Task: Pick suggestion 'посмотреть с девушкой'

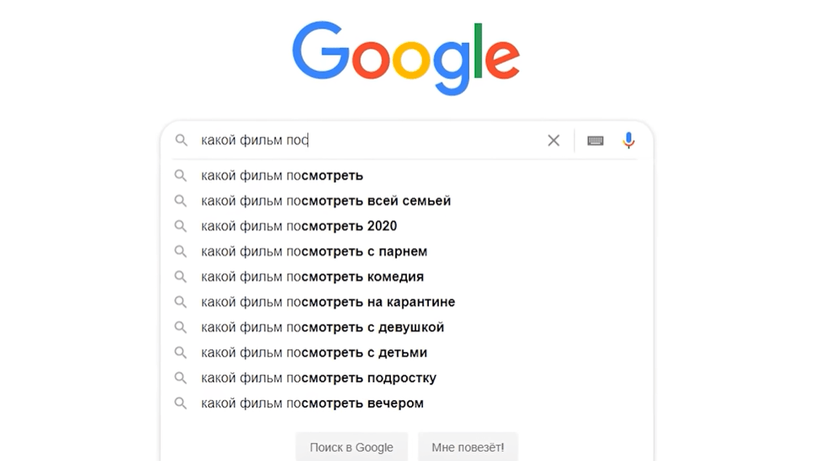Action: (322, 327)
